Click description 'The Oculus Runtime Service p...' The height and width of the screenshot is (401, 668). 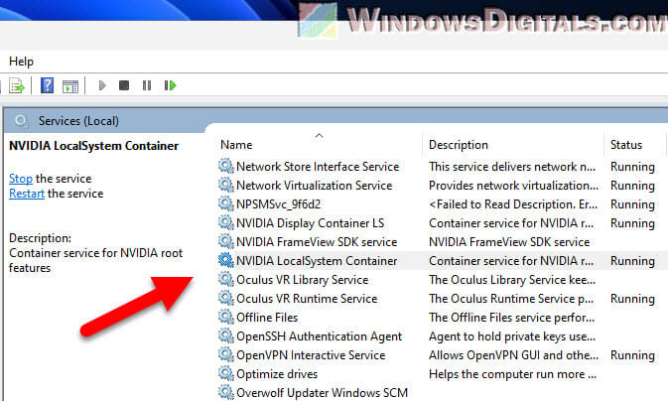tap(511, 299)
